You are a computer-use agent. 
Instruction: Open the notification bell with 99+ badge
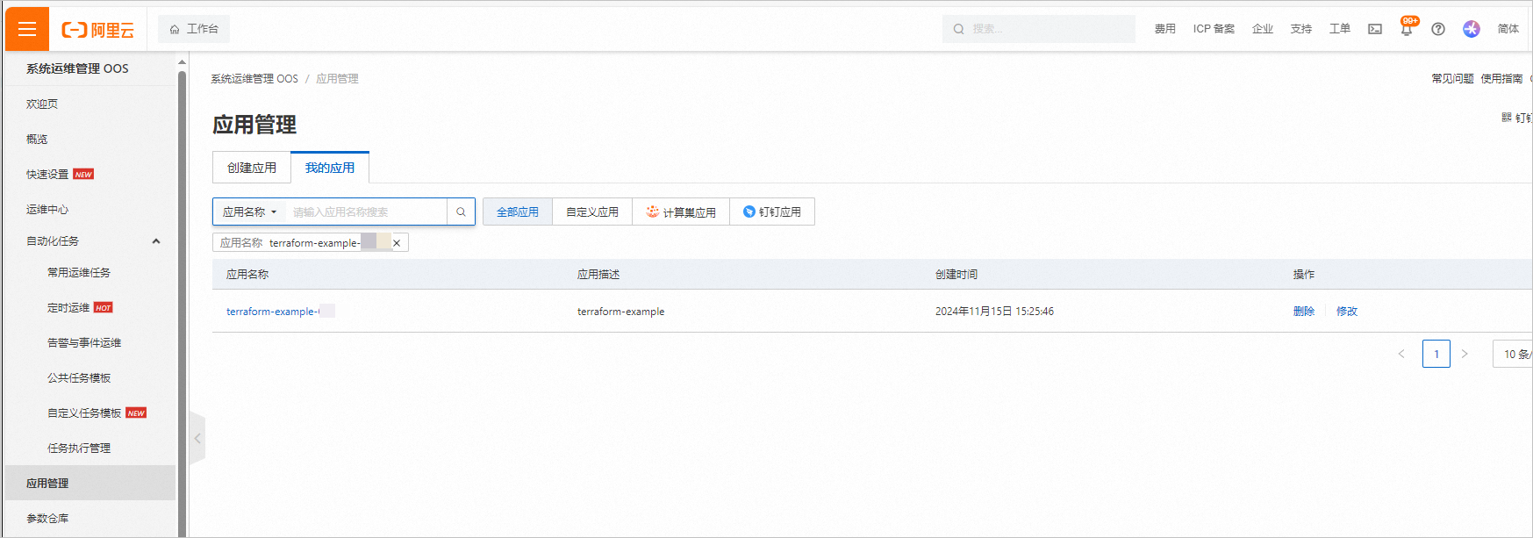click(1407, 28)
